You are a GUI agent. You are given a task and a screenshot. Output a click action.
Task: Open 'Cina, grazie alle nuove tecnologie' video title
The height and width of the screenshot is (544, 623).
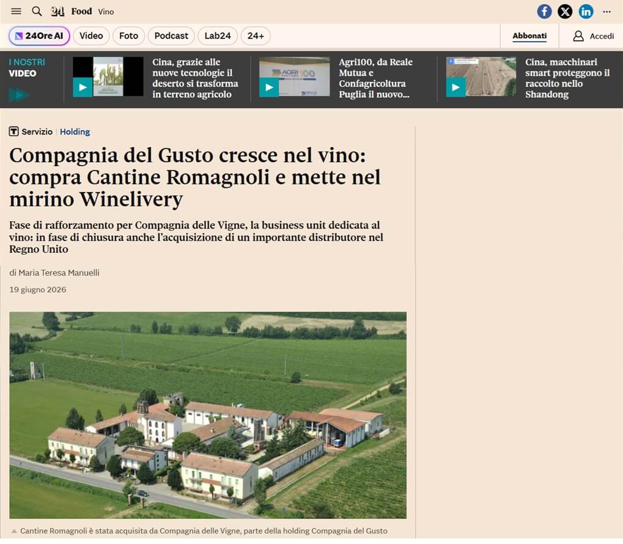[195, 78]
